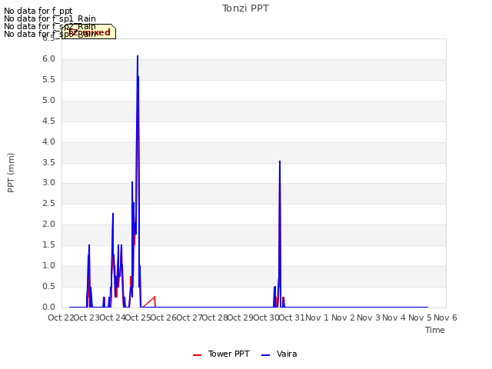
Task: Click the 2.0 y-axis tick label
Action: 48,224
